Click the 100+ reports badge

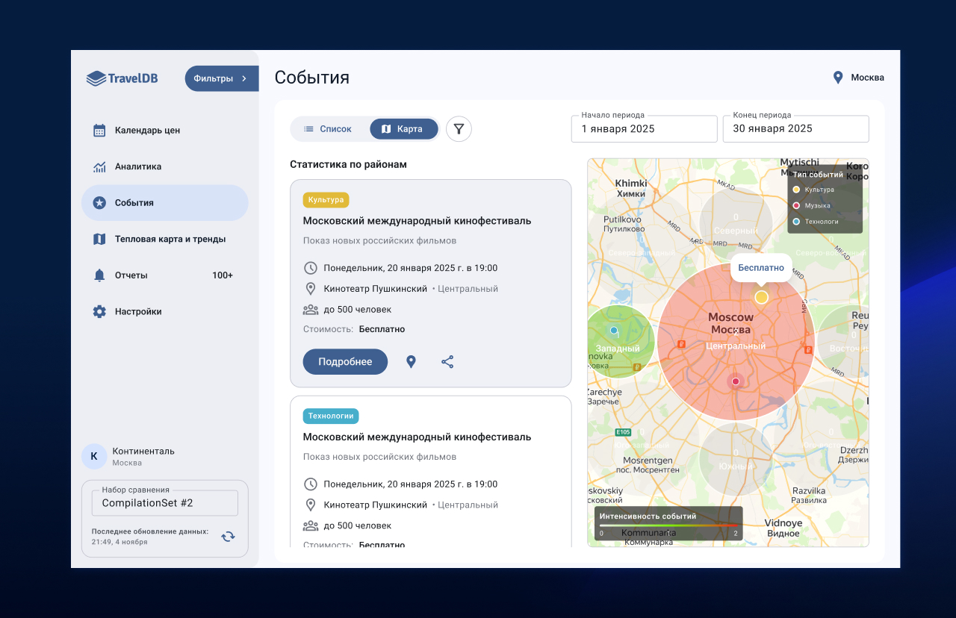tap(223, 275)
